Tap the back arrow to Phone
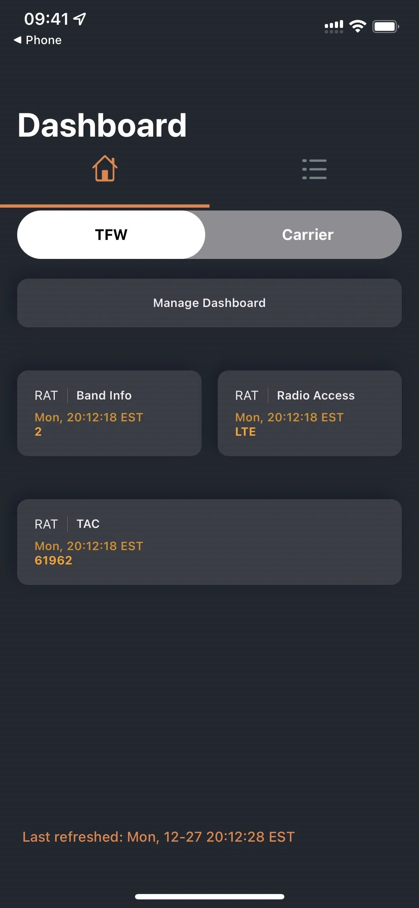Screen dimensions: 419x908 (x=18, y=40)
